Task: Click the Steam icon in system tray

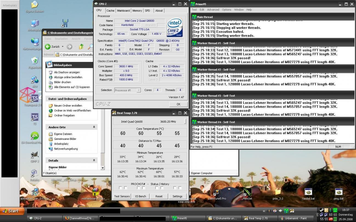Action: (322, 210)
